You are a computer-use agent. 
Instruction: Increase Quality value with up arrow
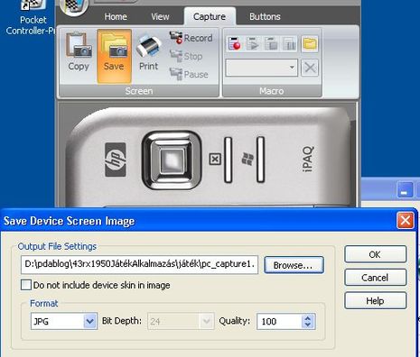[x=308, y=318]
